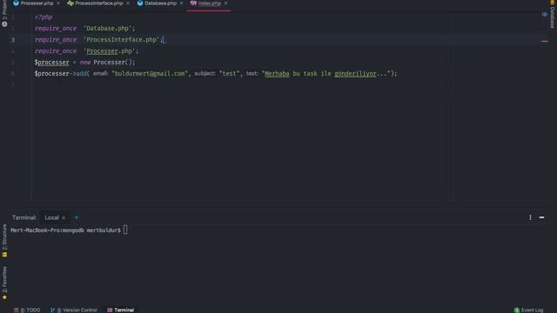
Task: Open the Project tool window sidebar
Action: pyautogui.click(x=4, y=14)
